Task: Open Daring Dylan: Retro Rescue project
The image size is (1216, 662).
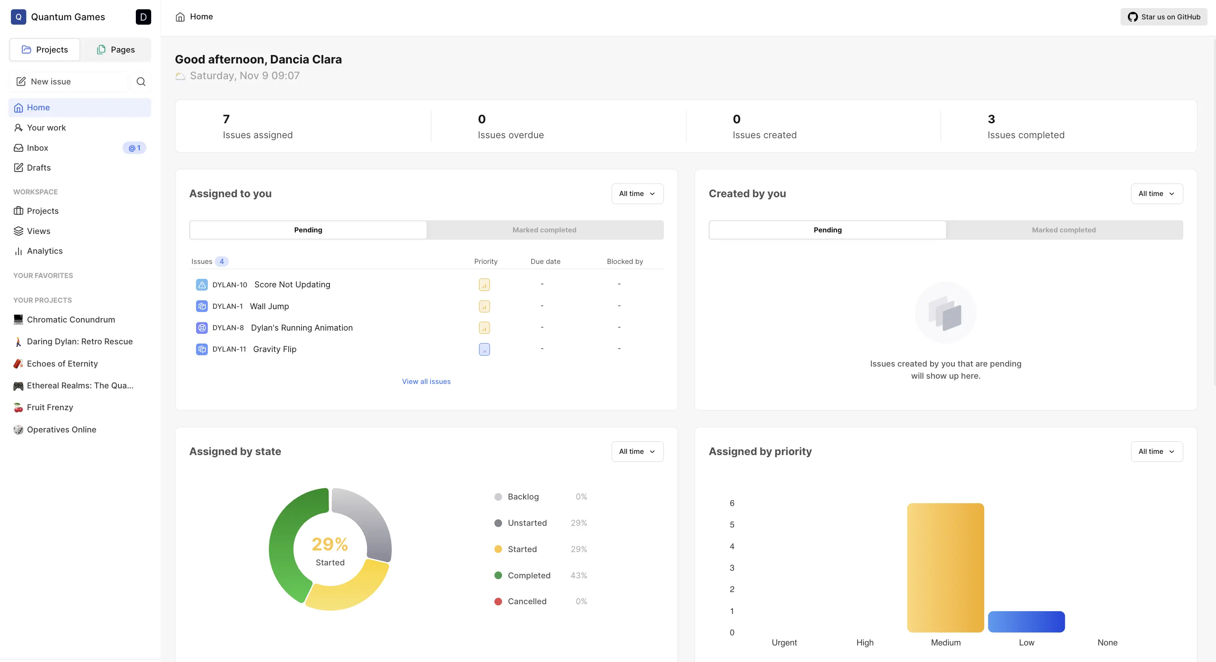Action: click(x=80, y=342)
